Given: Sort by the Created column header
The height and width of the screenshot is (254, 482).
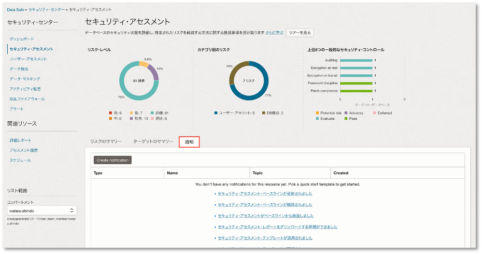Looking at the screenshot, I should pos(340,173).
